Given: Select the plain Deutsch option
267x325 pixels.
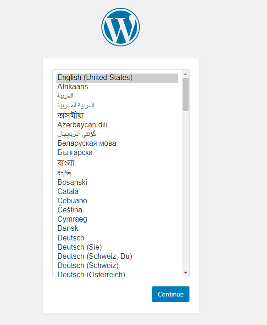Looking at the screenshot, I should 117,238.
